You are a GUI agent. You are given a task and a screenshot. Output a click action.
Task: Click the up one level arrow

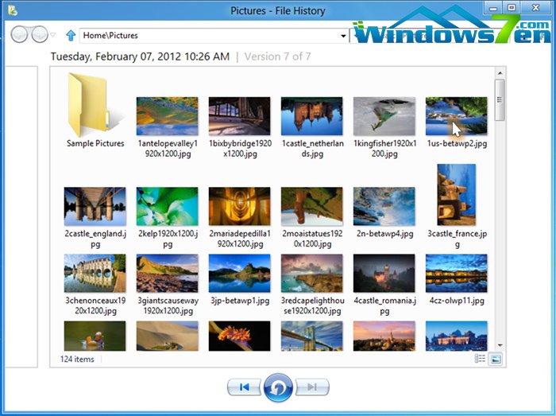tap(71, 35)
